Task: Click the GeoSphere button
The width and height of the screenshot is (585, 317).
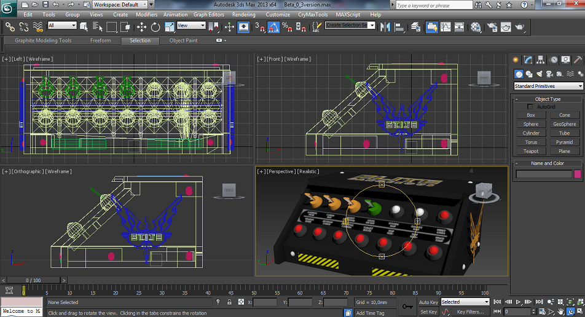Action: coord(564,124)
